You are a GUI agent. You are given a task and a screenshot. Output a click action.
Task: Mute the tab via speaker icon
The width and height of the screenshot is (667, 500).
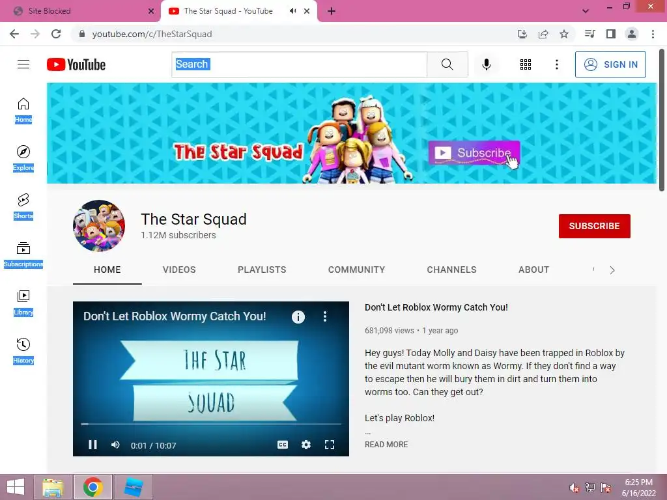[x=292, y=11]
